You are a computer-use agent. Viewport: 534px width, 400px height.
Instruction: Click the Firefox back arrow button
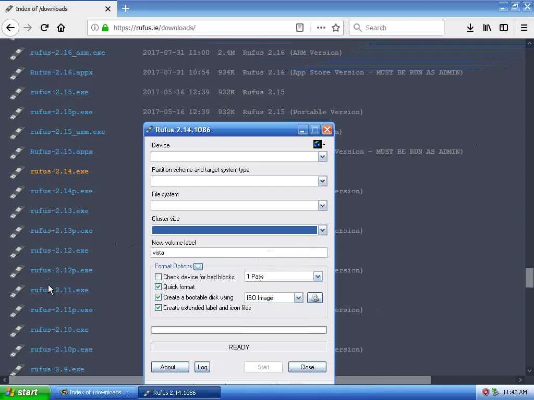point(10,28)
